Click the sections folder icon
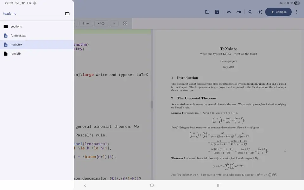Viewport: 304px width, 190px height. pyautogui.click(x=6, y=26)
